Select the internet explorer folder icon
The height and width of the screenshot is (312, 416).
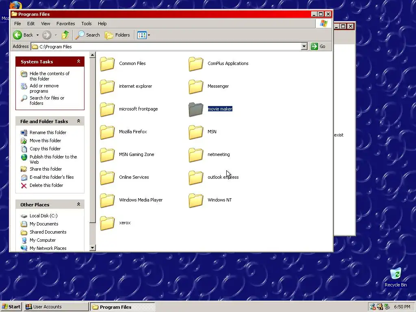[107, 87]
